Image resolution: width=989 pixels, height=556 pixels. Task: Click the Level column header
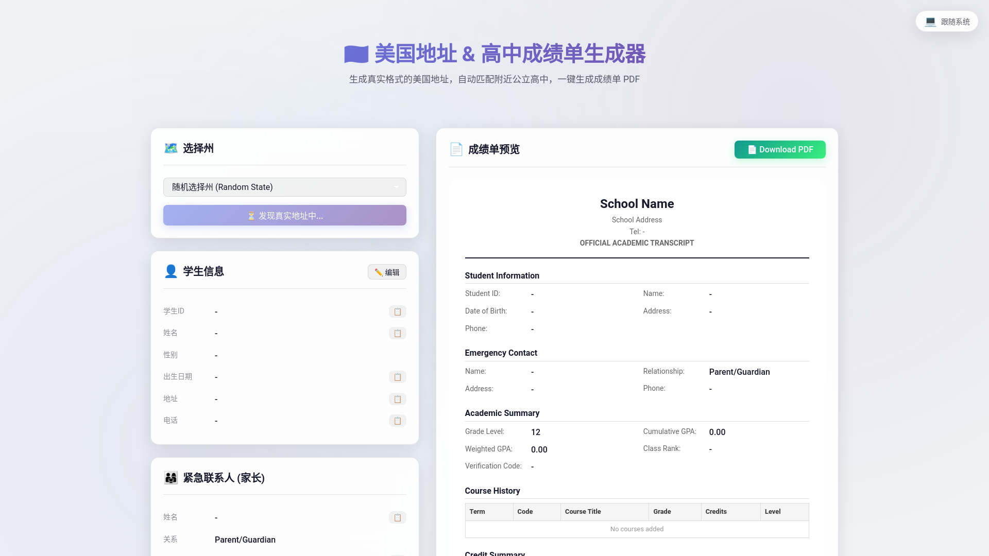click(x=785, y=512)
